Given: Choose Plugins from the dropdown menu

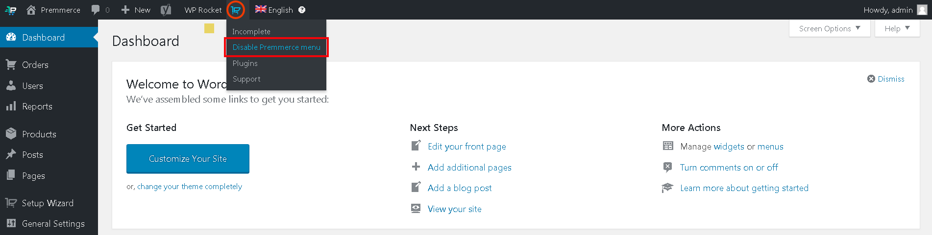Looking at the screenshot, I should tap(245, 64).
